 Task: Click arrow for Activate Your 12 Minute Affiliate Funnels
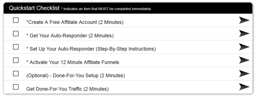pos(244,60)
